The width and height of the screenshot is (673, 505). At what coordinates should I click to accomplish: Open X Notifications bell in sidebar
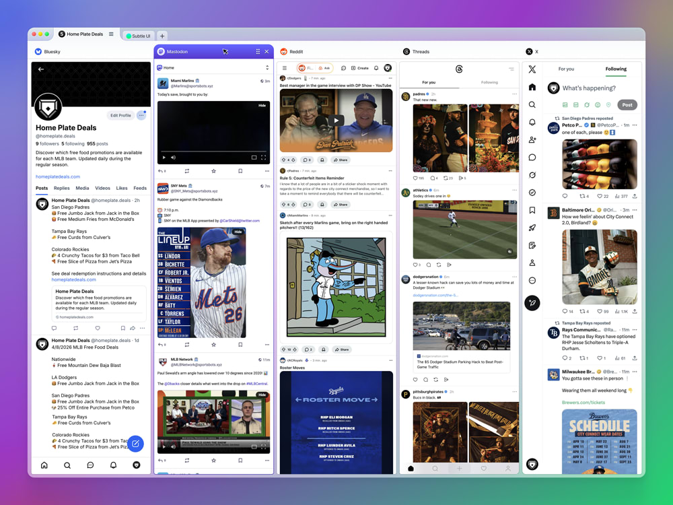[532, 123]
